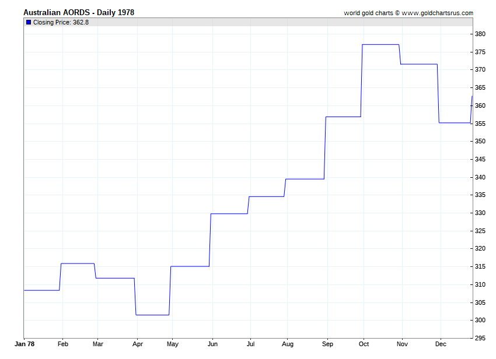Click the 365 y-axis value

pos(480,87)
